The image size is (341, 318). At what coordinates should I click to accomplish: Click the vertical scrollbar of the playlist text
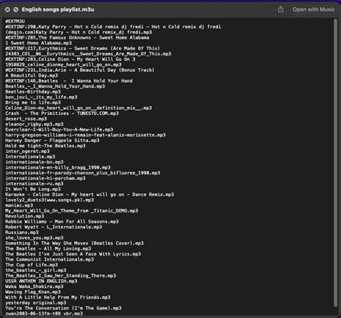pos(335,162)
